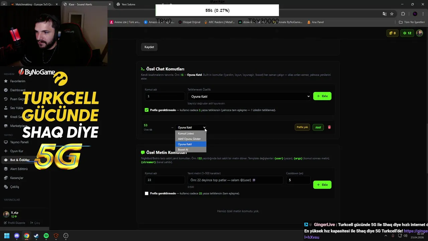Click GingerLive username in chat overlay
This screenshot has width=428, height=241.
tap(324, 225)
